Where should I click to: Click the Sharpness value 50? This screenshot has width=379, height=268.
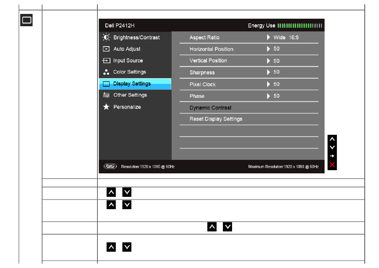[277, 72]
